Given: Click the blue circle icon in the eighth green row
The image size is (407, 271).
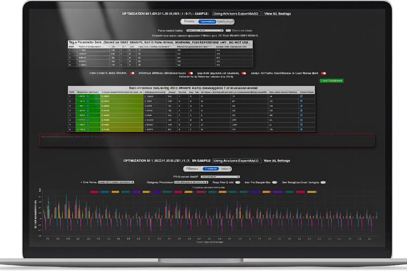Looking at the screenshot, I should [87, 130].
